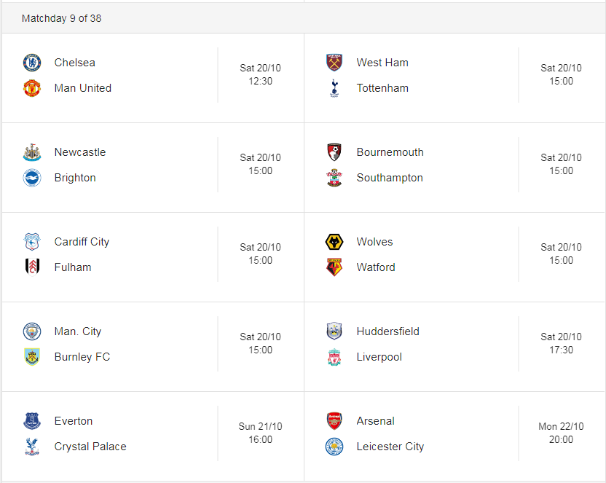Click the Man United club crest

(32, 88)
